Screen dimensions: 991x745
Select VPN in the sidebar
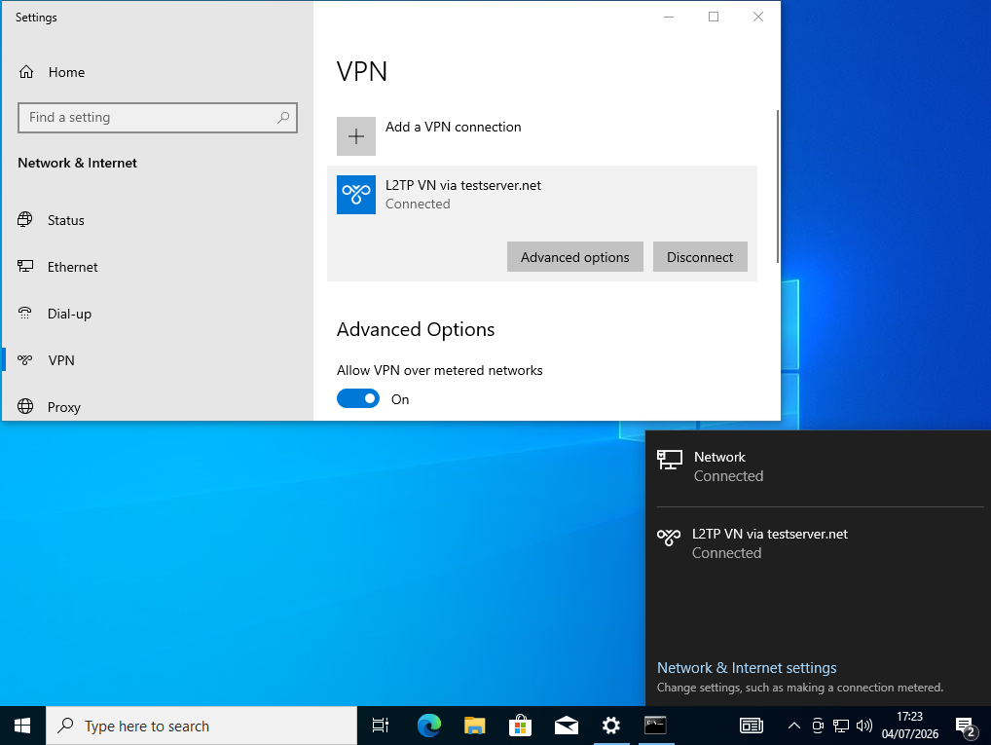click(158, 360)
